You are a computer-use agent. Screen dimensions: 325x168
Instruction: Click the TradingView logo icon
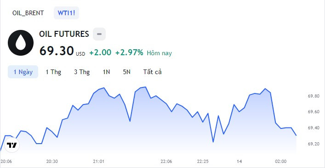[x=12, y=145]
